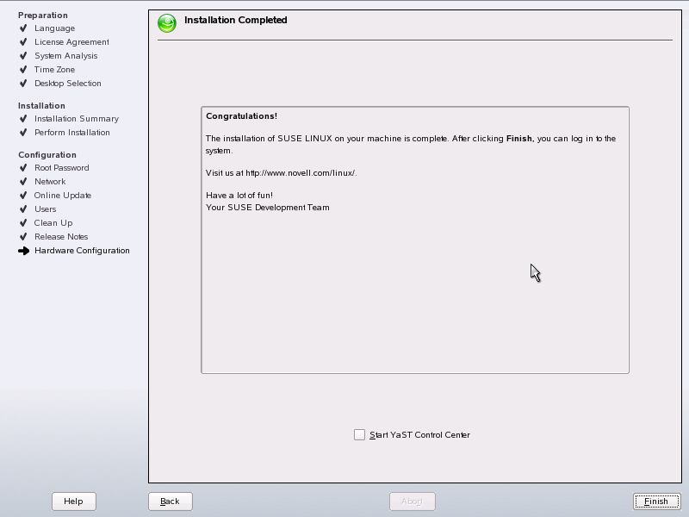Select the Desktop Selection step text
The width and height of the screenshot is (689, 517).
(68, 83)
